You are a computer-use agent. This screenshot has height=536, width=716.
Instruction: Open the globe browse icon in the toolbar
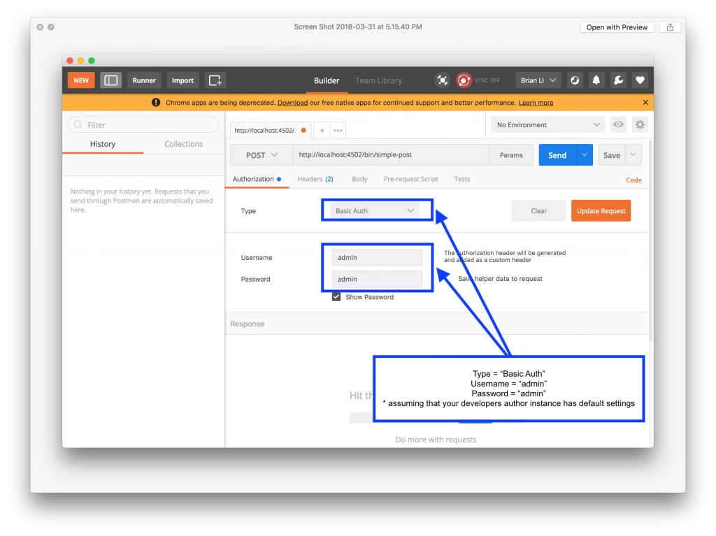click(x=575, y=80)
